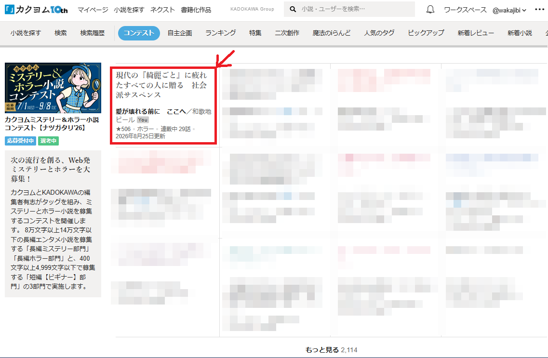548x358 pixels.
Task: Open the 人気のタグ tab
Action: [379, 33]
